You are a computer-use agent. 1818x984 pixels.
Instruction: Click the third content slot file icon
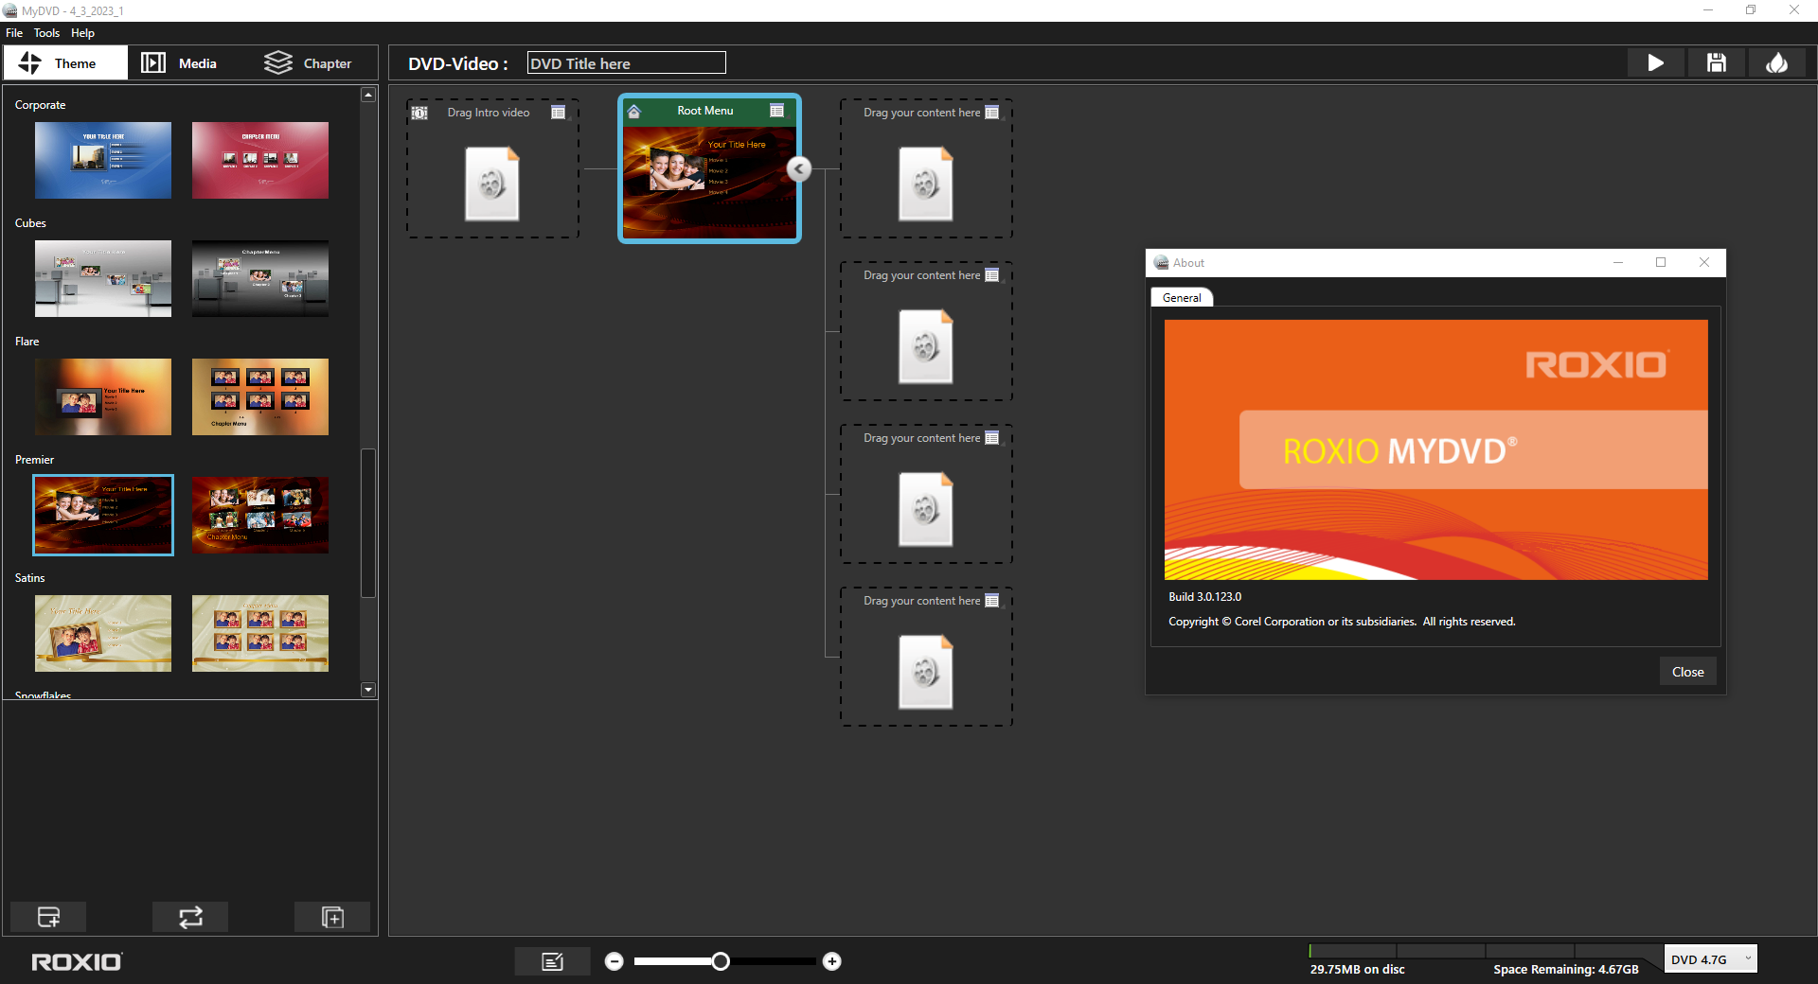click(x=926, y=509)
